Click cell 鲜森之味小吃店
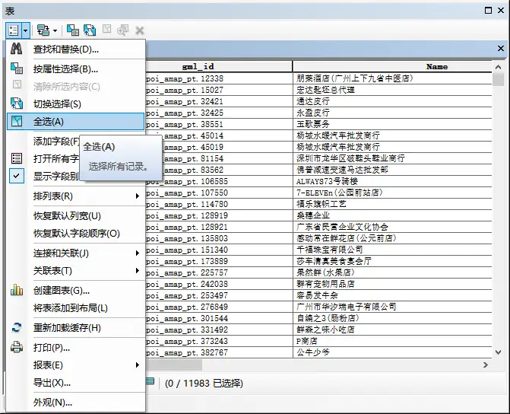The width and height of the screenshot is (510, 414). (392, 330)
